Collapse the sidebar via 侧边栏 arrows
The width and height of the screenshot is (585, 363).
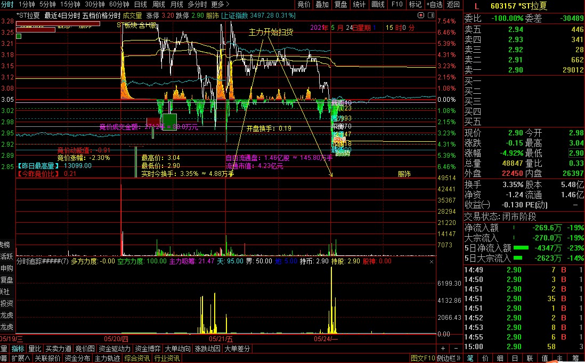click(449, 359)
